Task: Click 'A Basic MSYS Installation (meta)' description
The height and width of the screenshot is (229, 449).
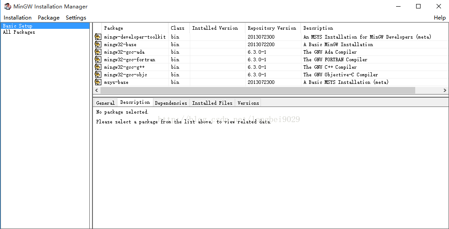Action: (346, 83)
